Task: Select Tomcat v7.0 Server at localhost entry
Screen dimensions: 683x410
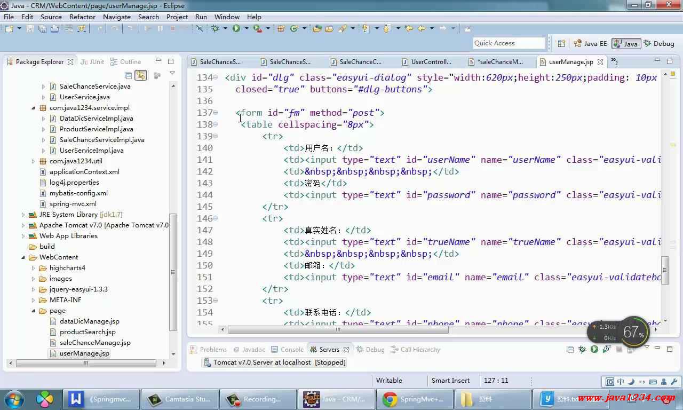Action: tap(275, 362)
